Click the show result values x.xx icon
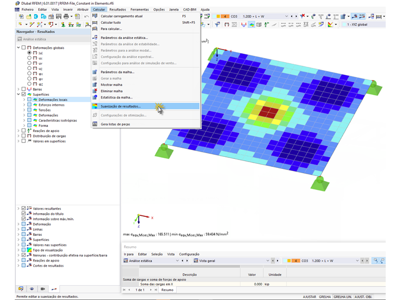This screenshot has height=300, width=401. [362, 16]
